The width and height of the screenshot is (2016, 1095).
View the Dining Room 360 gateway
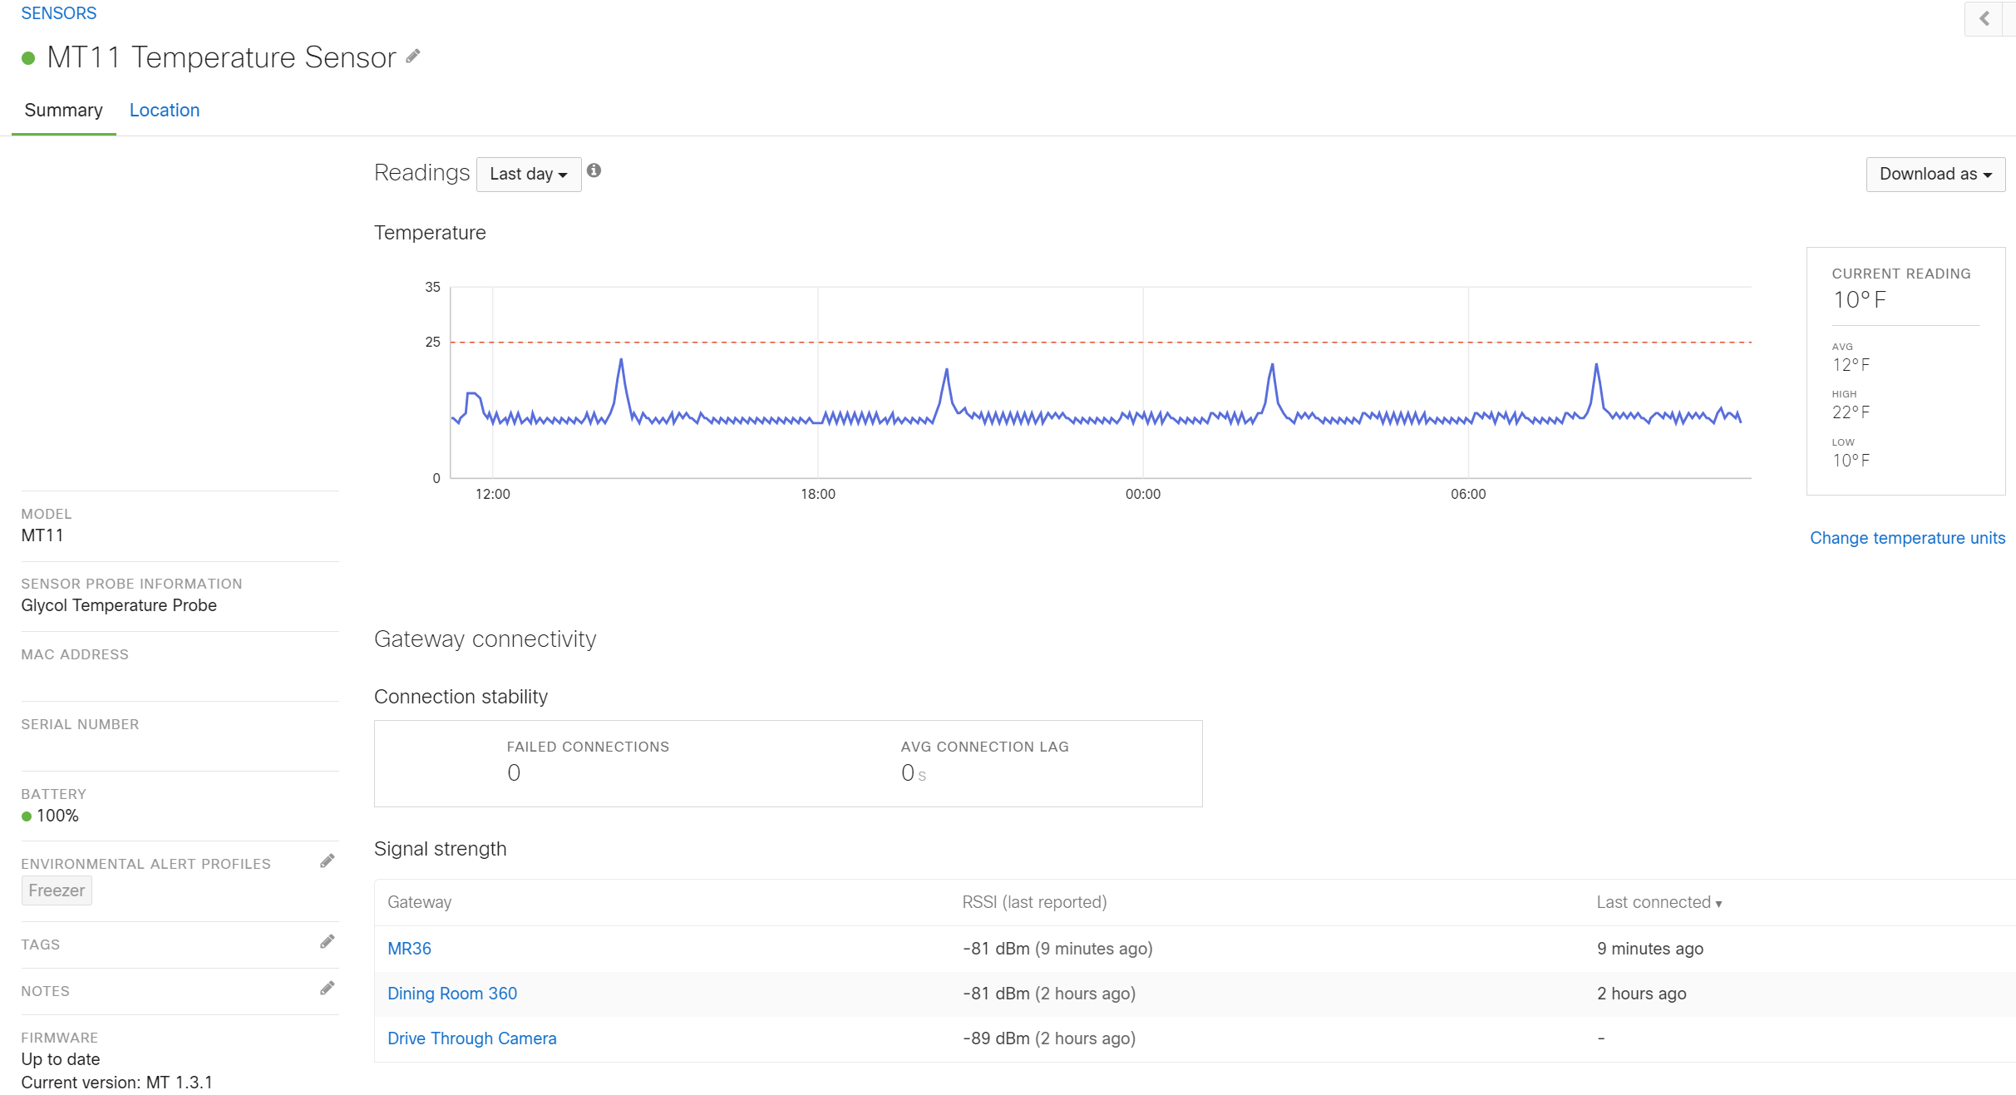tap(452, 993)
